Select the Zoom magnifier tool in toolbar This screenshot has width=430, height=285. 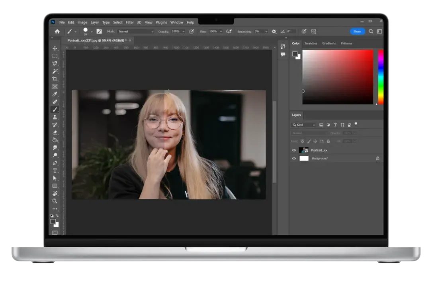55,201
